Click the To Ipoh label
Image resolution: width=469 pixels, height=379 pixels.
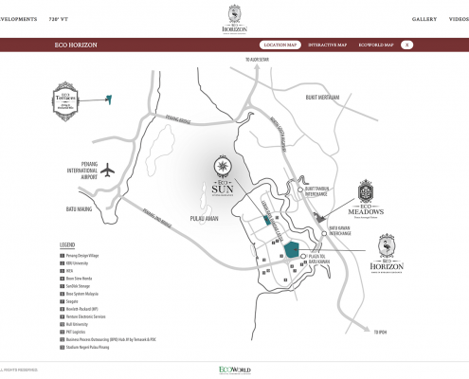coord(380,332)
